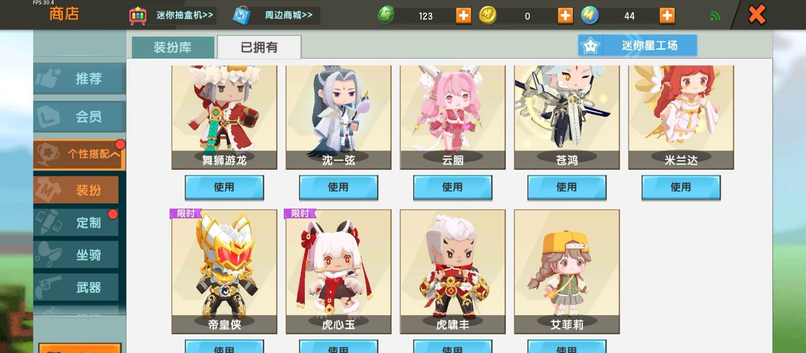Use the 舞狮游龙 costume
The width and height of the screenshot is (806, 353).
[x=224, y=187]
